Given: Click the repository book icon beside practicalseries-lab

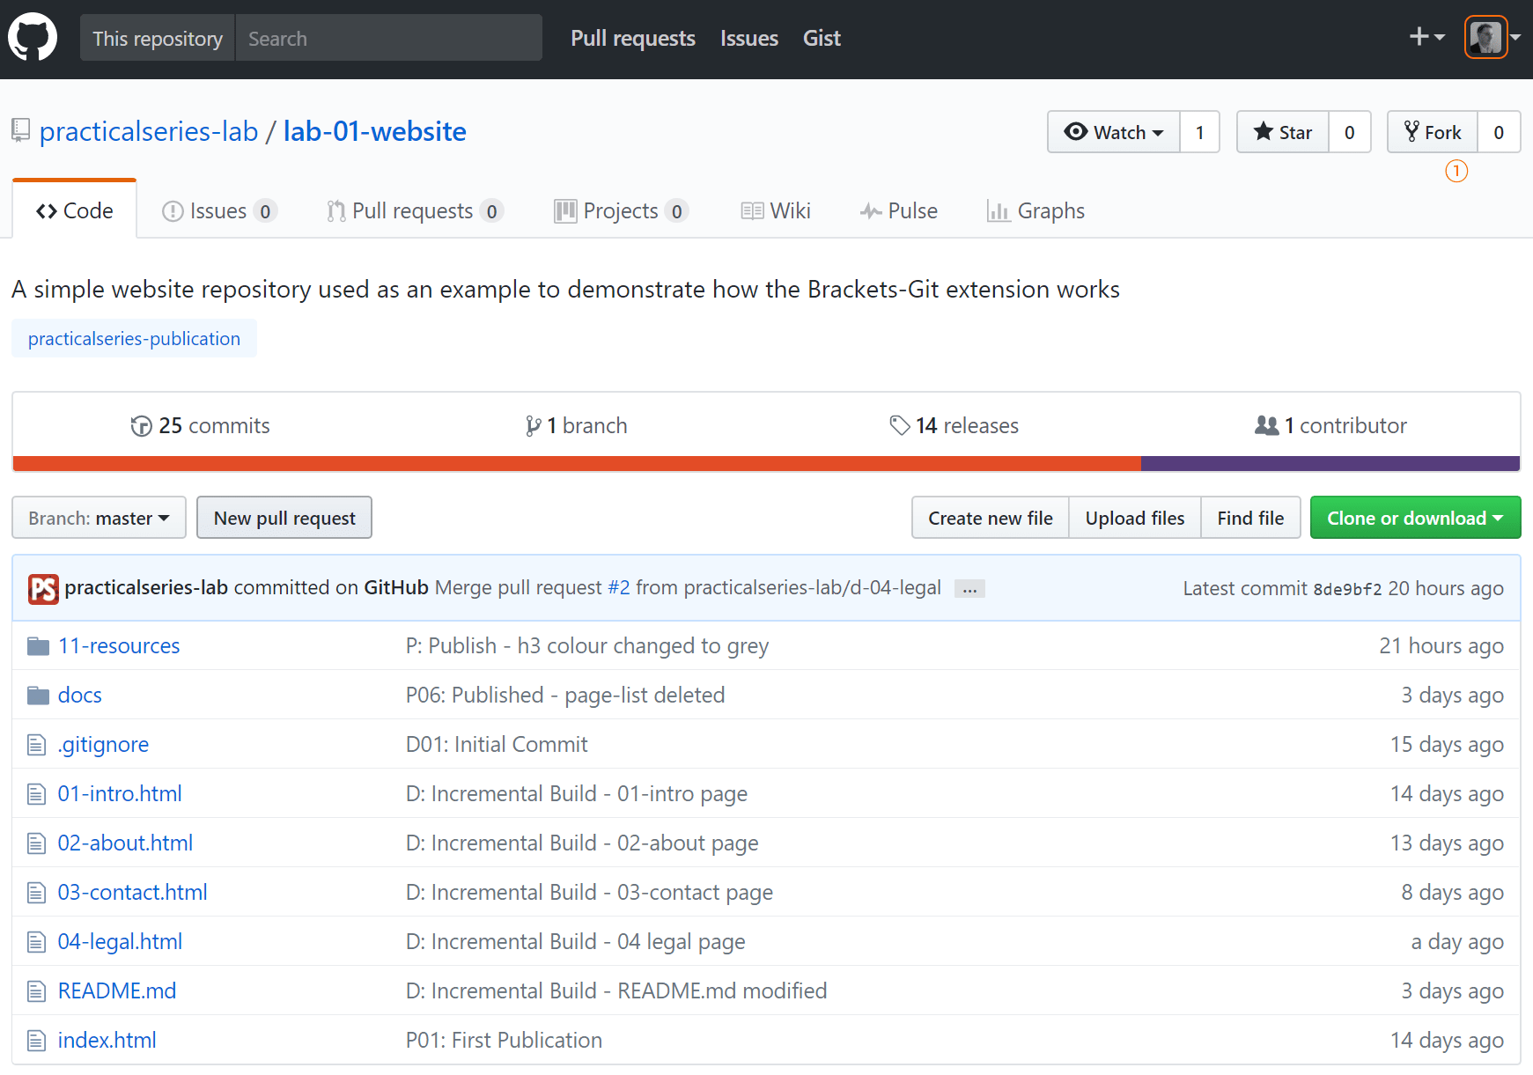Looking at the screenshot, I should click(x=20, y=131).
